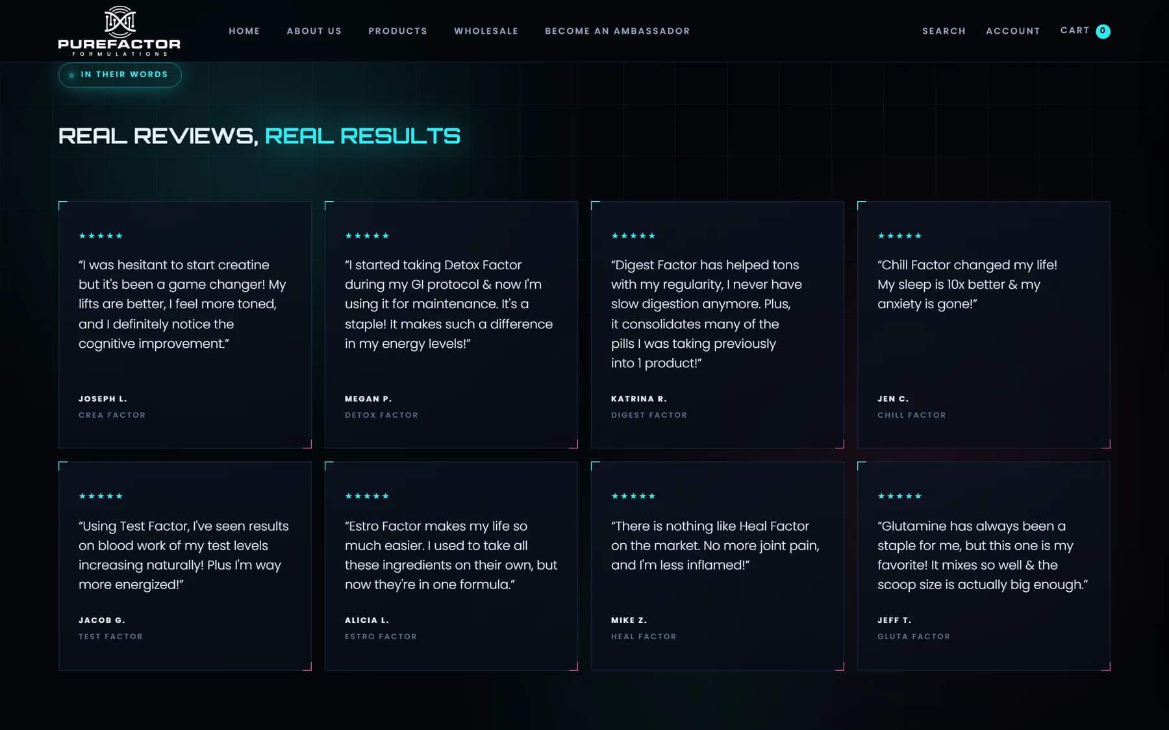Click the star rating on Joseph L.'s review

(x=101, y=236)
